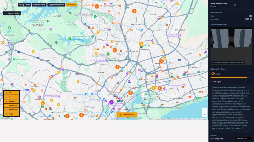Click the ION Orchard shopping pin
Viewport: 254px width, 142px height.
click(x=86, y=94)
